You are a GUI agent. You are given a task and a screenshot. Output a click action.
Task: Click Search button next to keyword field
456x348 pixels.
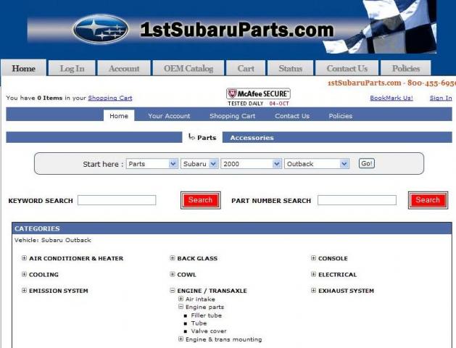200,200
